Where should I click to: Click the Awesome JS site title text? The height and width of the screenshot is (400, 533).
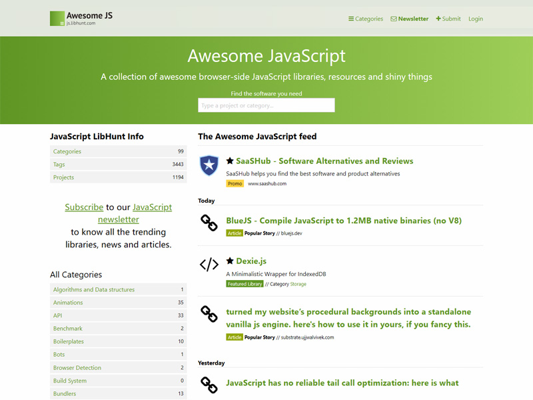pyautogui.click(x=89, y=15)
